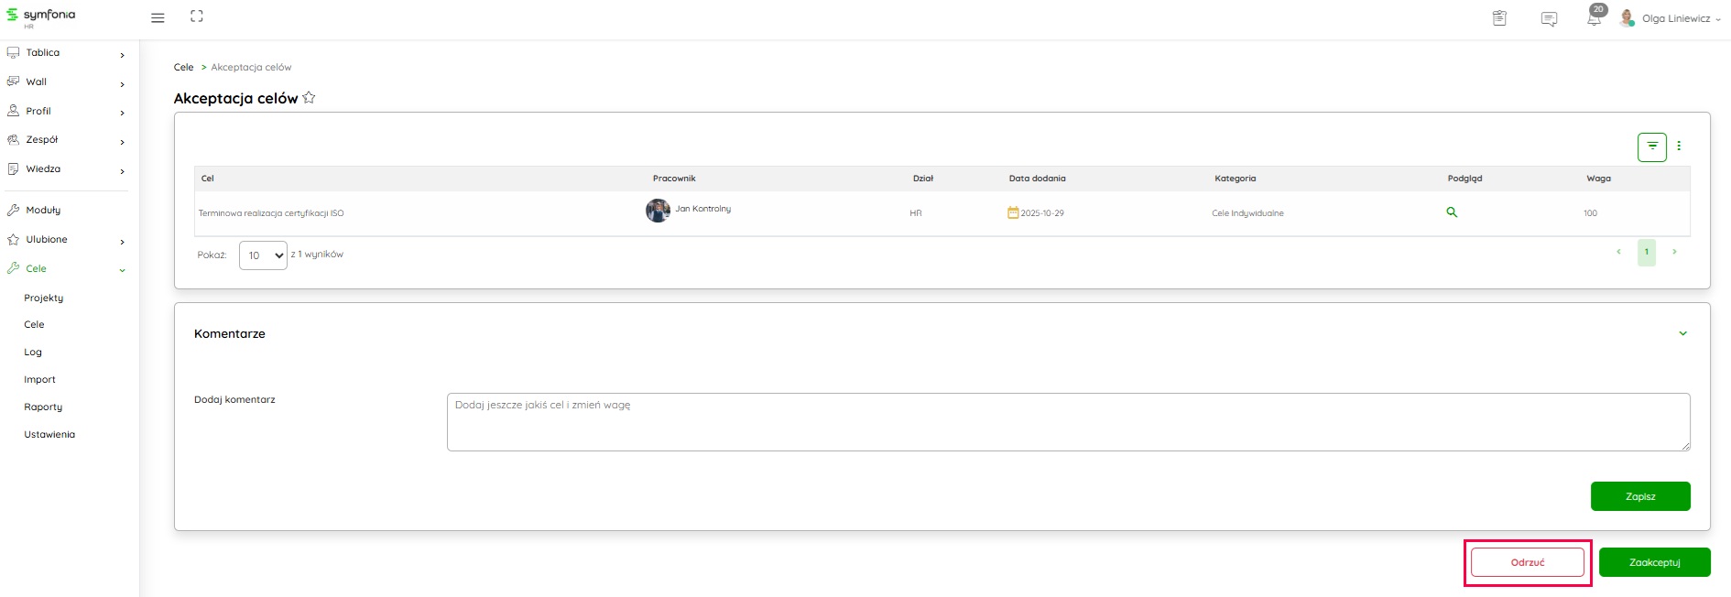This screenshot has height=597, width=1731.
Task: Collapse the Komentarze section chevron
Action: coord(1682,333)
